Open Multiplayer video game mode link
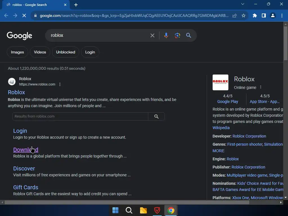This screenshot has height=216, width=288. [x=247, y=175]
